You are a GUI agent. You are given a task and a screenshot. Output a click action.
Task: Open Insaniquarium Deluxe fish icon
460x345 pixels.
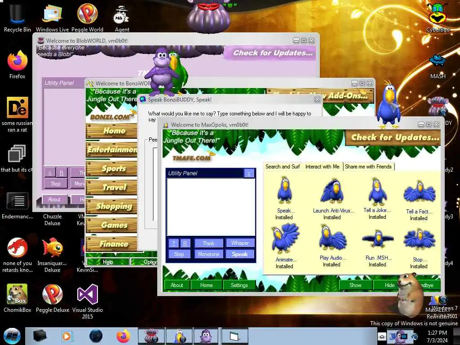52,255
